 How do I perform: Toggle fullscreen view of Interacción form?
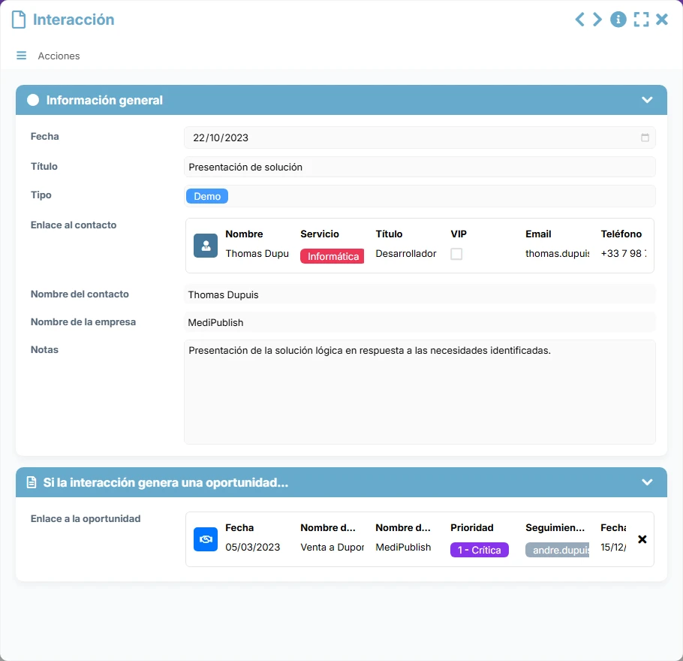(641, 20)
